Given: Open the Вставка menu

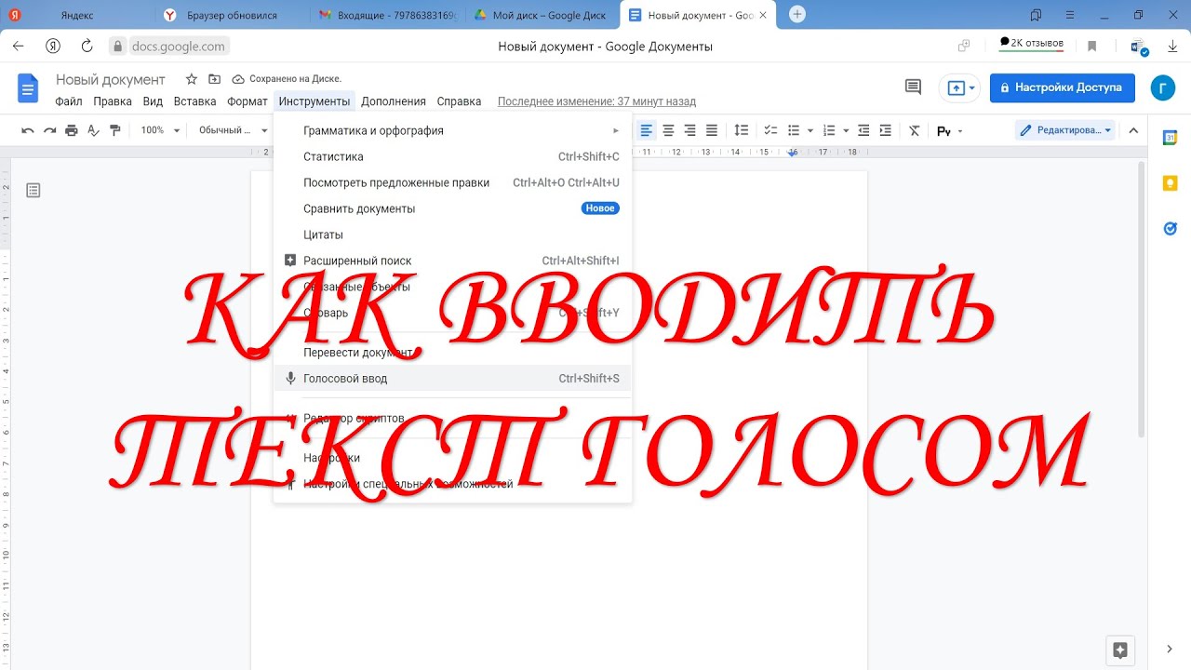Looking at the screenshot, I should (194, 101).
